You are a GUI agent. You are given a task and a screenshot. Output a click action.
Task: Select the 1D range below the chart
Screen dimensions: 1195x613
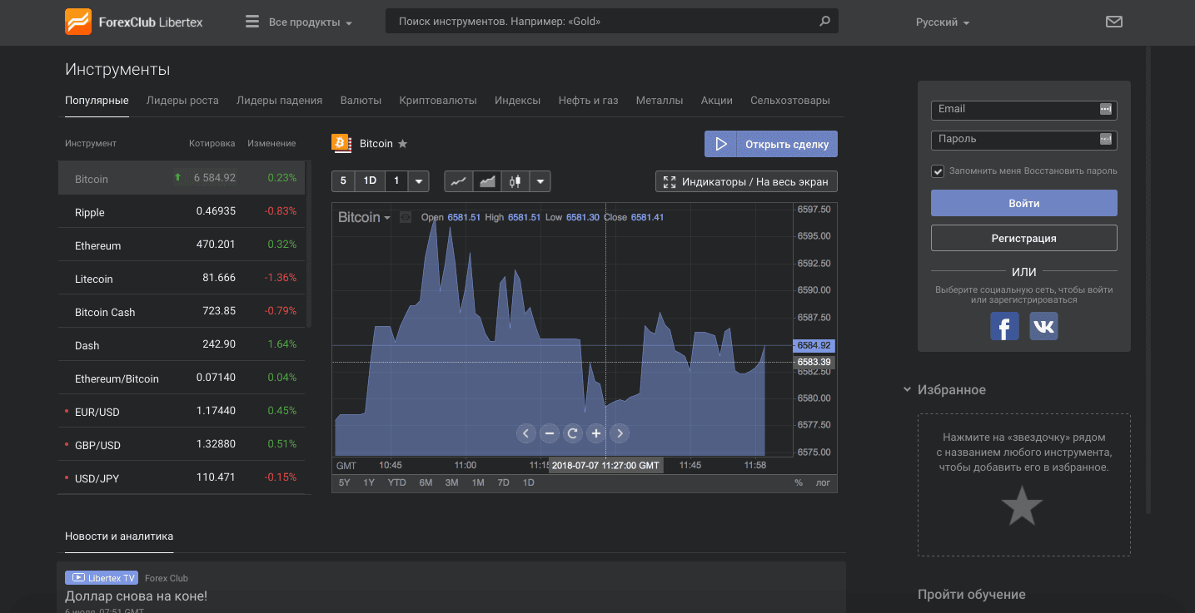528,482
